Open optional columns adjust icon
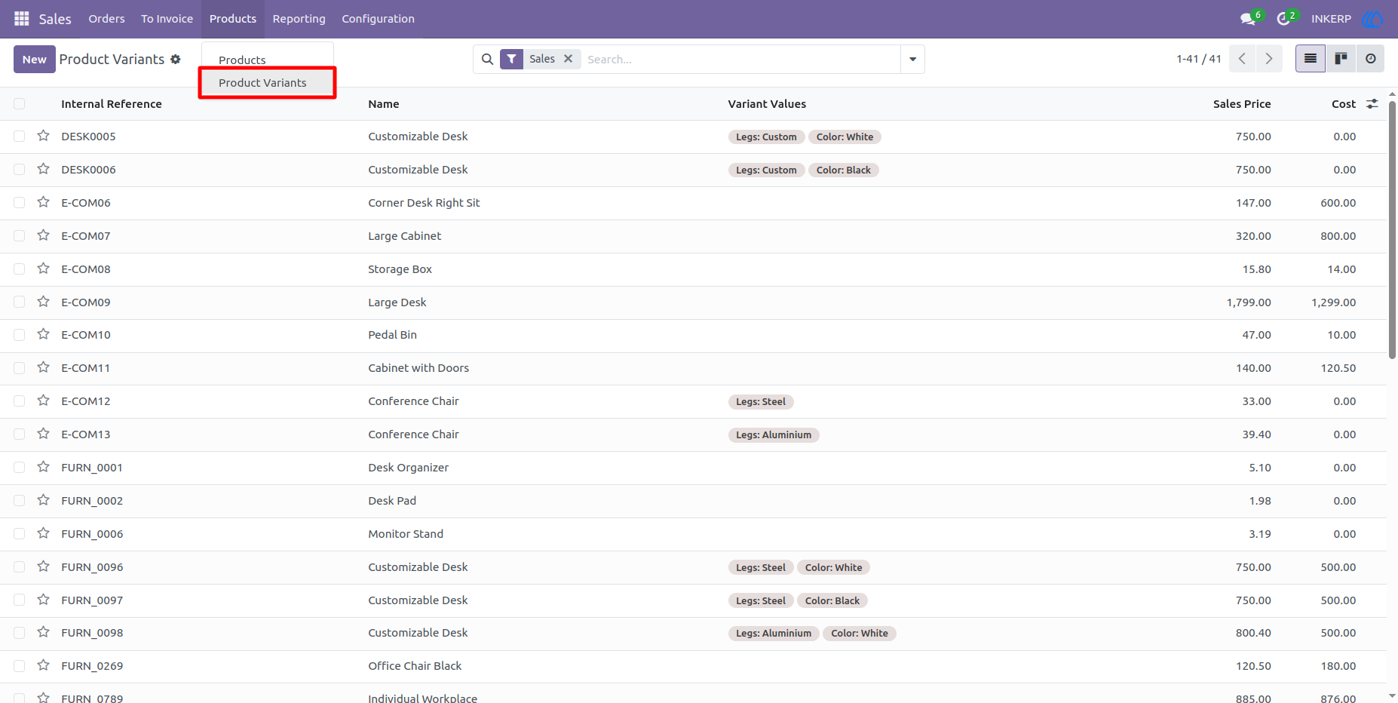 1372,104
